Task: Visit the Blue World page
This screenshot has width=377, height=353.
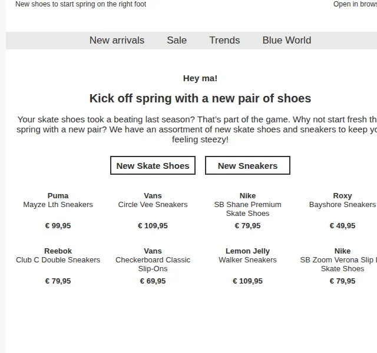Action: pos(287,40)
